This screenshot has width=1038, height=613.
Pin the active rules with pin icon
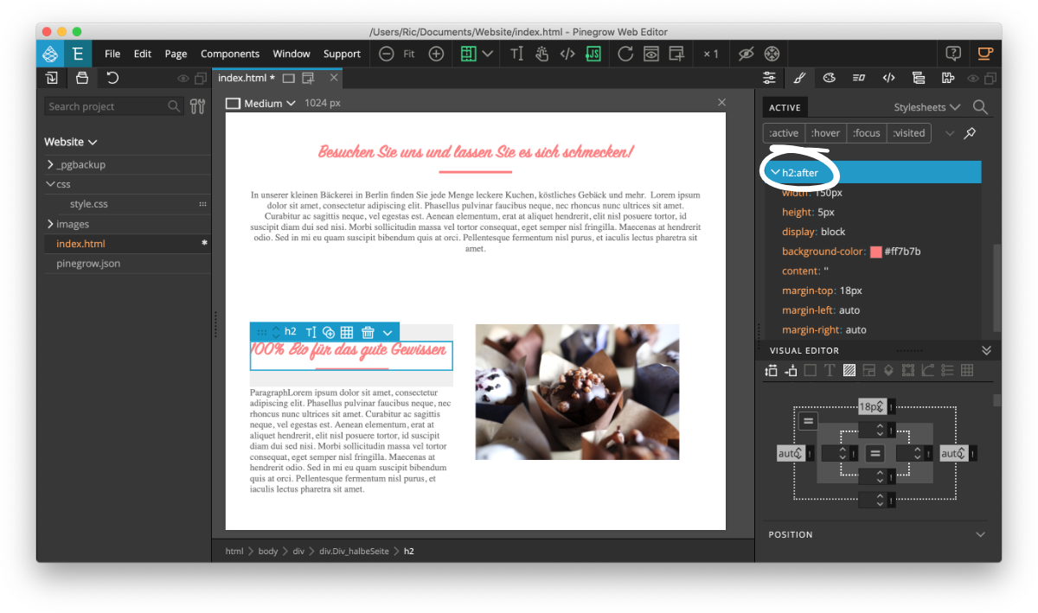coord(970,133)
